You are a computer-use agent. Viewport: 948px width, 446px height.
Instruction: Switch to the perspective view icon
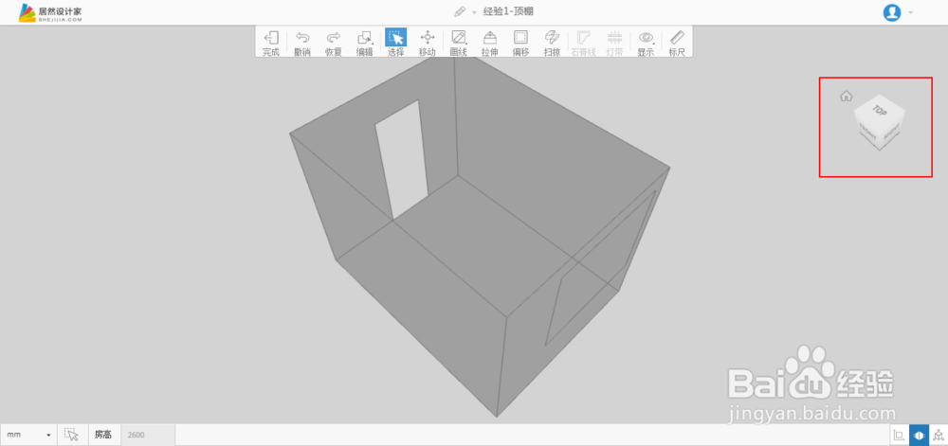click(x=938, y=435)
